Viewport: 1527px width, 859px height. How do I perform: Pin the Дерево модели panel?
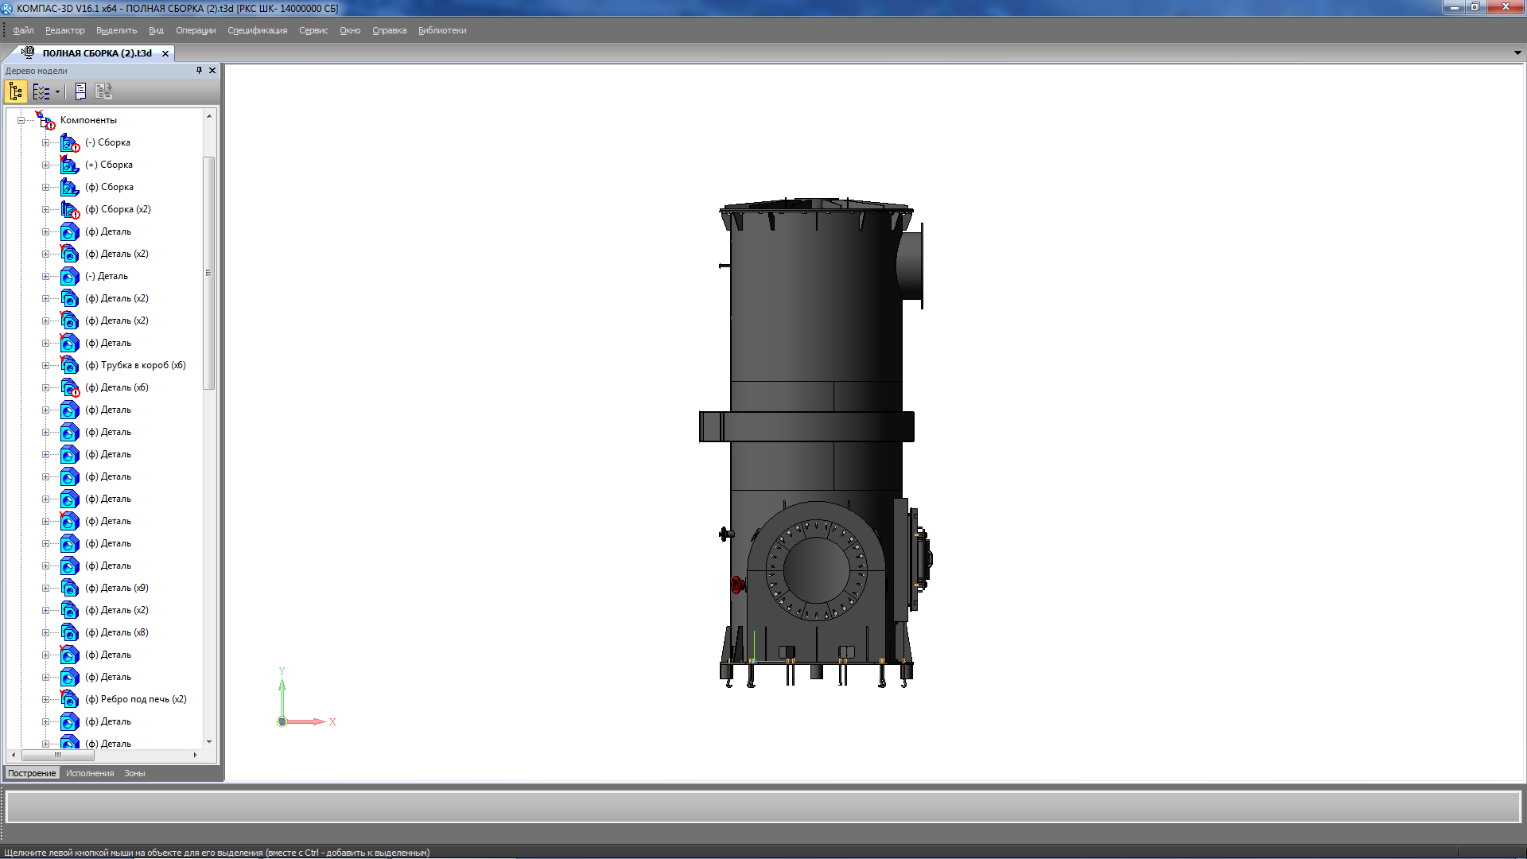point(199,70)
